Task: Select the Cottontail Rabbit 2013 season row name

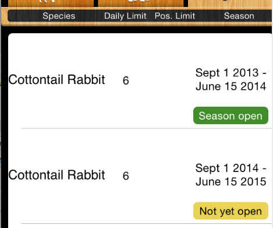Action: 56,80
